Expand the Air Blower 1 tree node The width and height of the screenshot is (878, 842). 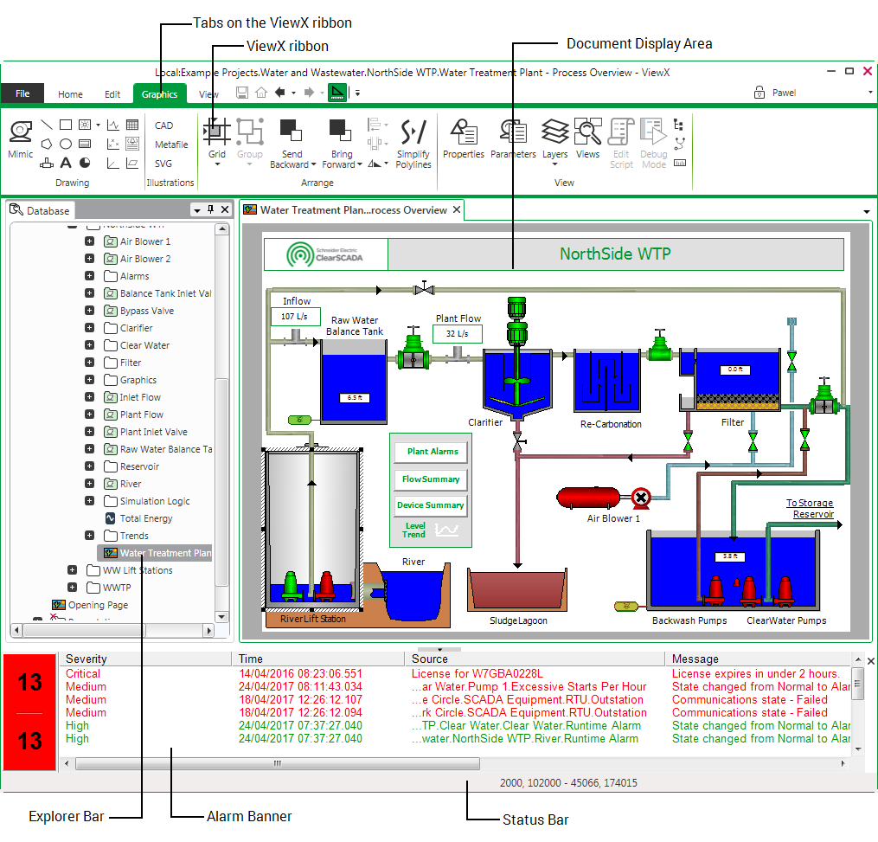coord(90,241)
